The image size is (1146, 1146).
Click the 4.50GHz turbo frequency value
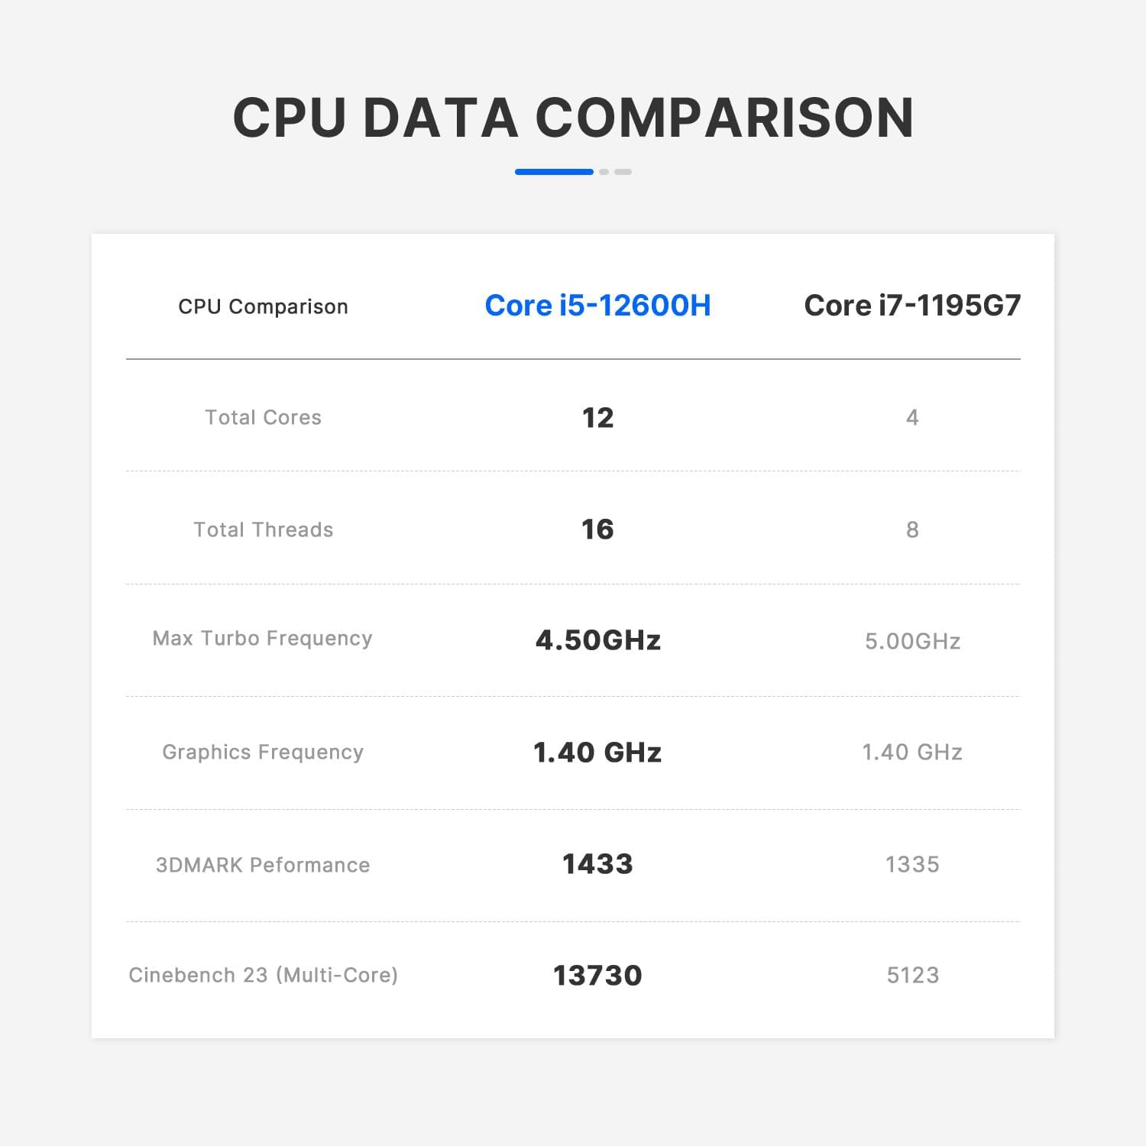pyautogui.click(x=597, y=640)
